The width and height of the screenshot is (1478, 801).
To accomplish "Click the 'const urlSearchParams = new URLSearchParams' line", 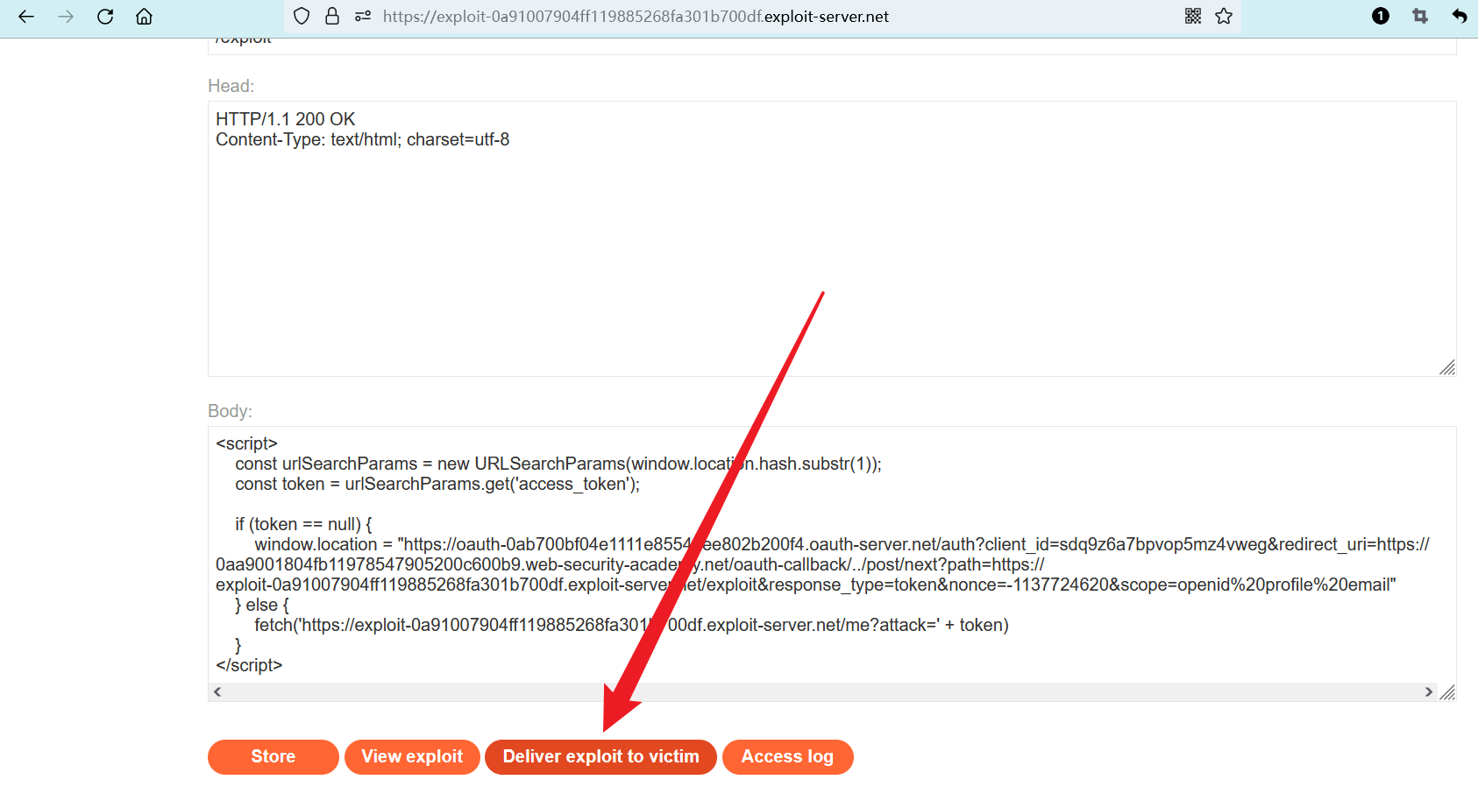I will coord(558,464).
